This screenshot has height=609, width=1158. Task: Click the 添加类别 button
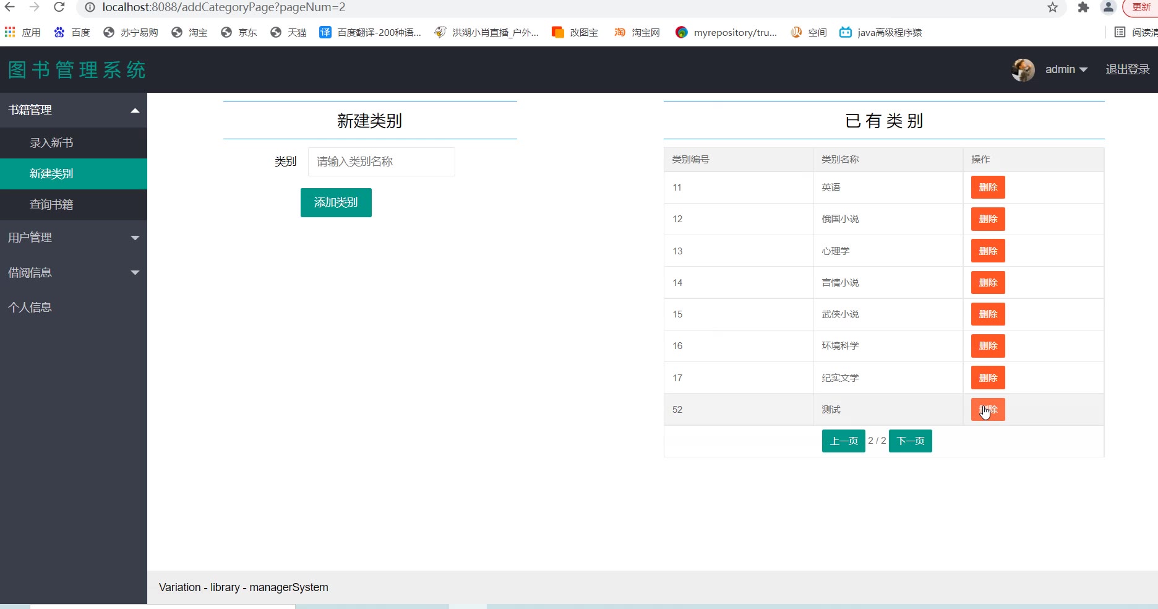coord(336,203)
